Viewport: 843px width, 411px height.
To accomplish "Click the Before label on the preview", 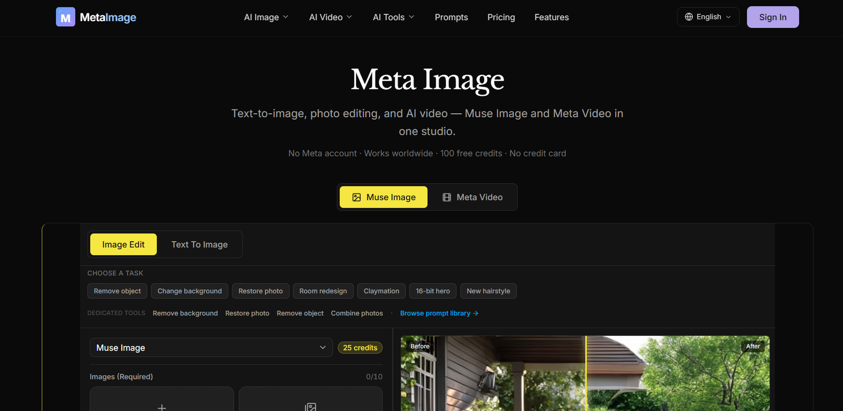I will pyautogui.click(x=420, y=346).
